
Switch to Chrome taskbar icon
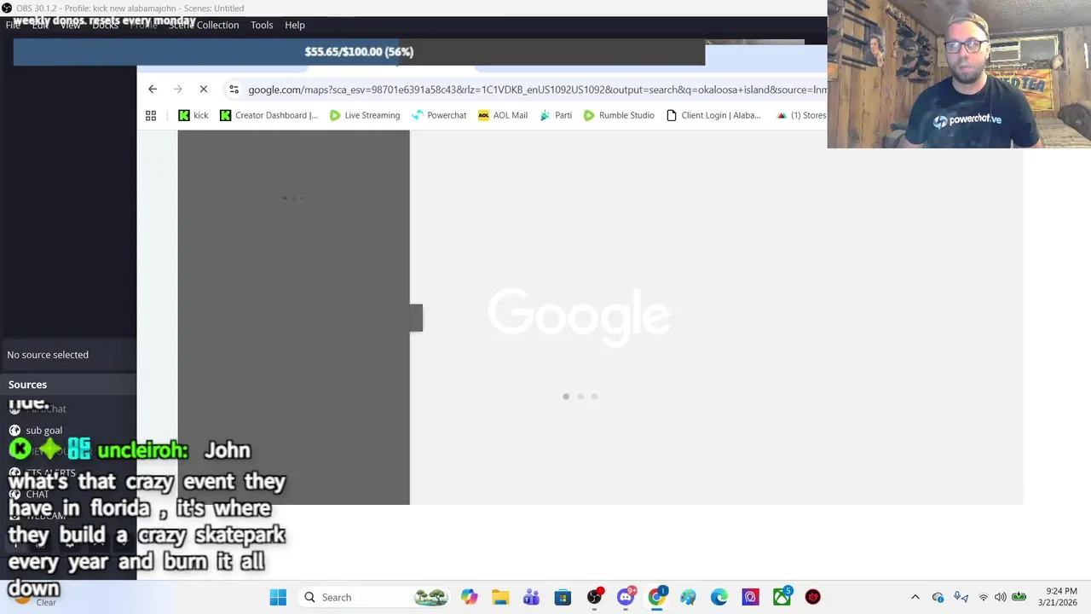pos(656,597)
